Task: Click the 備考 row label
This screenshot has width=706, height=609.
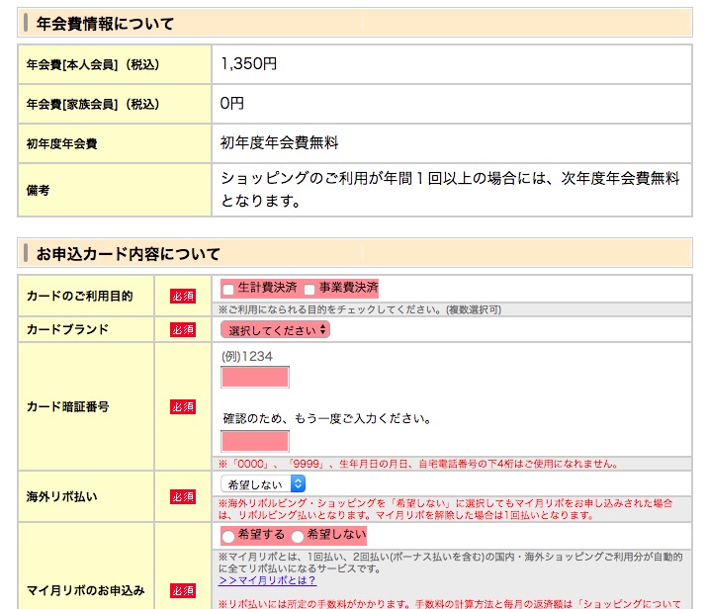Action: tap(38, 191)
